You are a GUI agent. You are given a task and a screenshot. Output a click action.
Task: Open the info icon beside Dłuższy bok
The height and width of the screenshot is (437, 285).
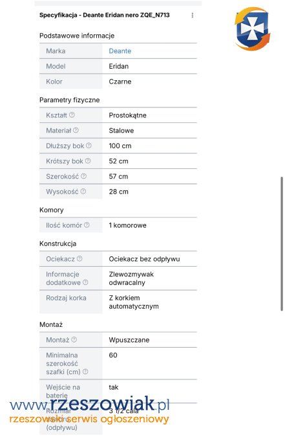[x=89, y=146]
